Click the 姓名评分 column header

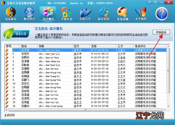coord(149,46)
